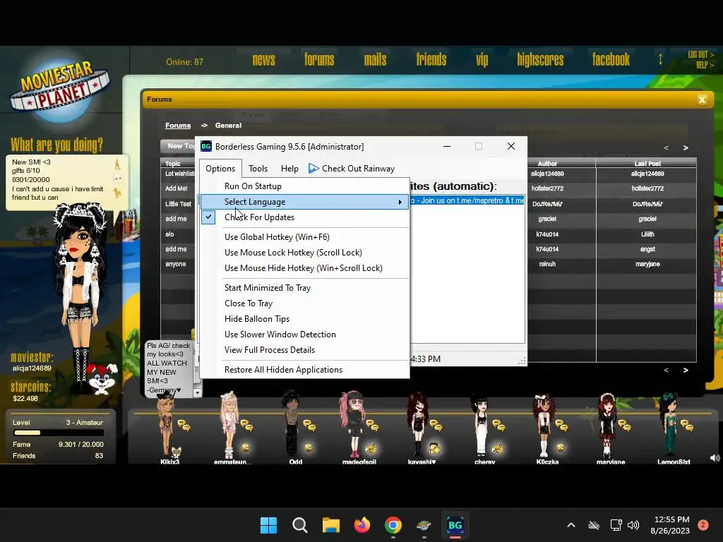The height and width of the screenshot is (542, 723).
Task: Close the Forums panel with X
Action: (703, 99)
